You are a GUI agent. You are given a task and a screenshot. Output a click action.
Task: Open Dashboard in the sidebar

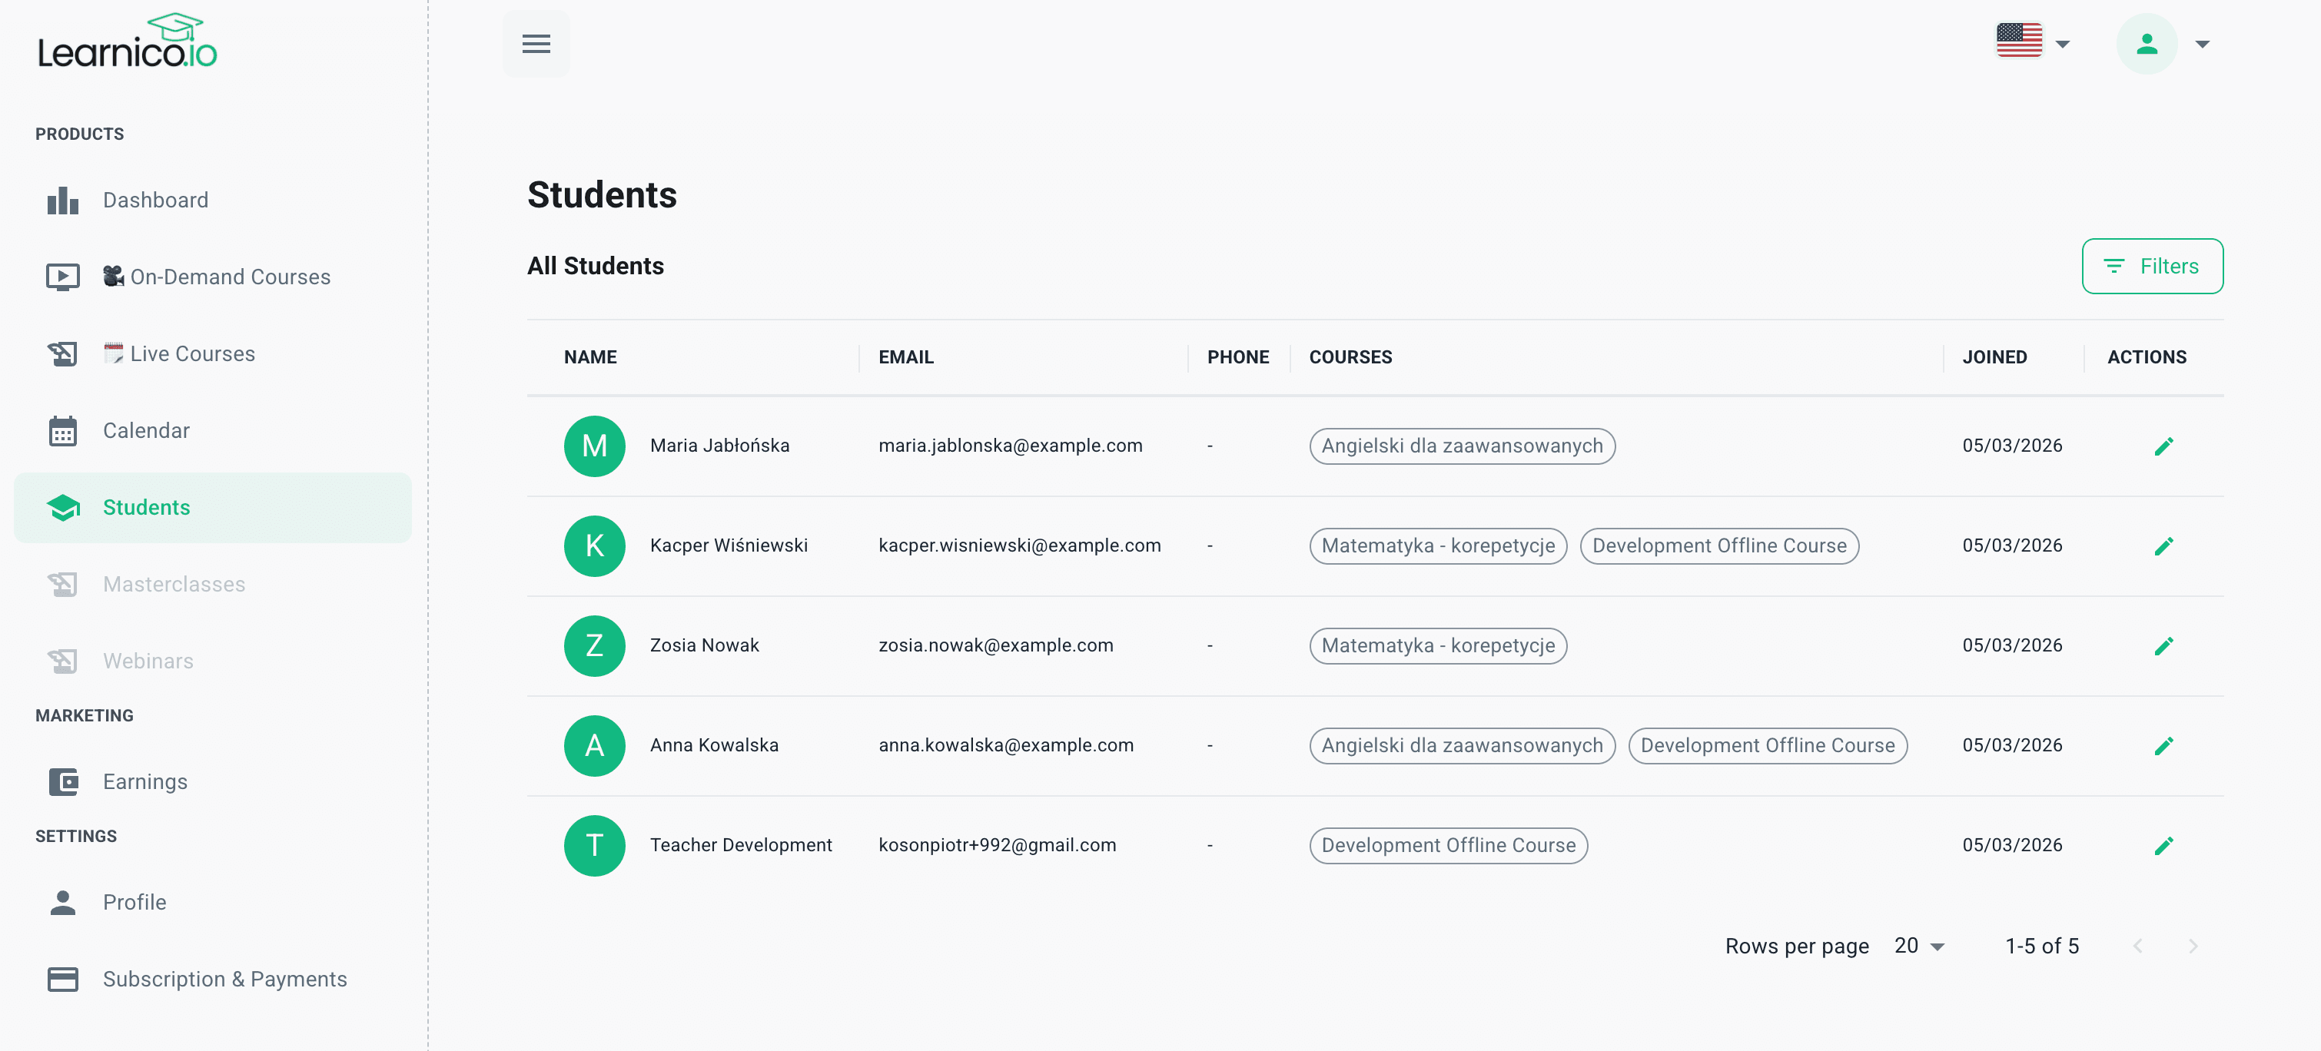click(155, 200)
